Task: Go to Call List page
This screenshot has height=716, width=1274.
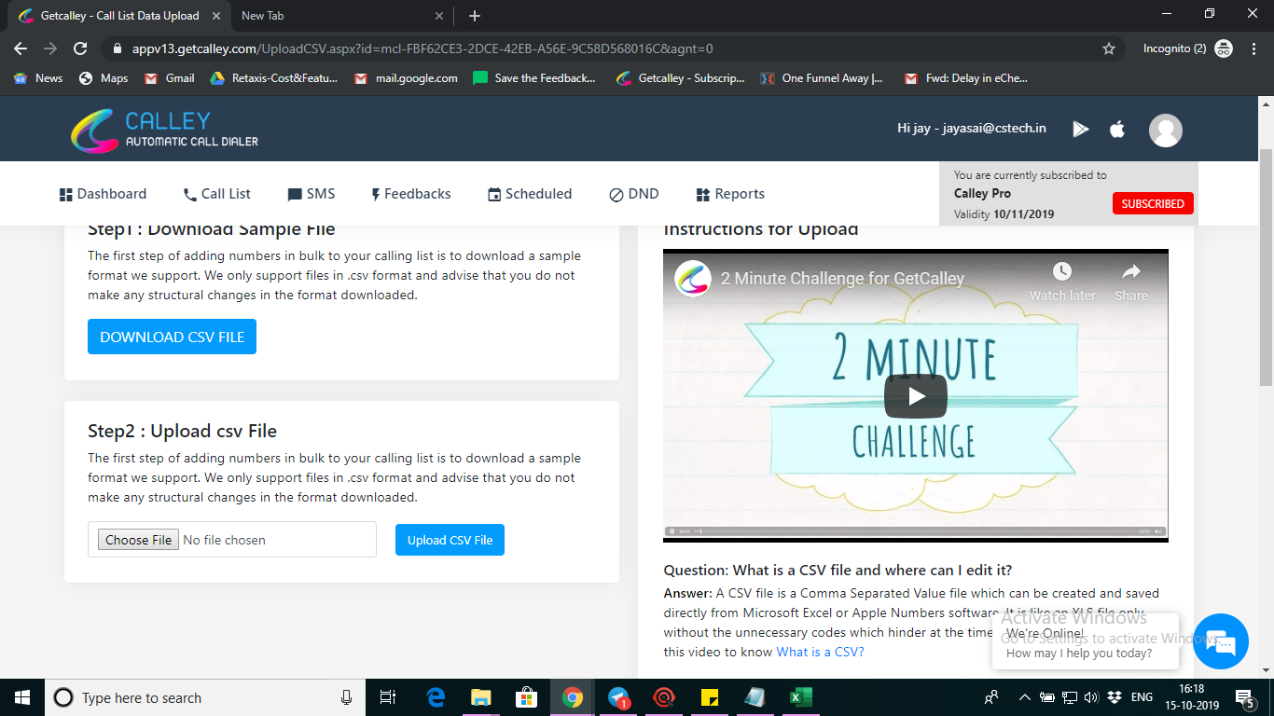Action: point(216,194)
